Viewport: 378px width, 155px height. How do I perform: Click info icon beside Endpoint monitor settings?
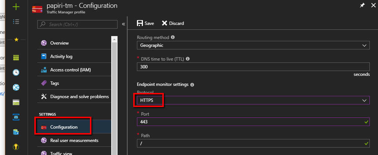192,85
